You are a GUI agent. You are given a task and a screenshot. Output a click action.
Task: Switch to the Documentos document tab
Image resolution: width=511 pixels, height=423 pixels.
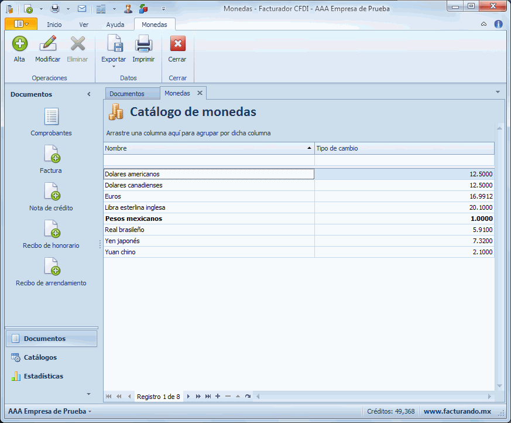pos(127,94)
